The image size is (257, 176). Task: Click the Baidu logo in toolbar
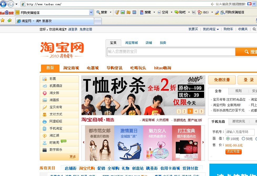click(x=7, y=12)
